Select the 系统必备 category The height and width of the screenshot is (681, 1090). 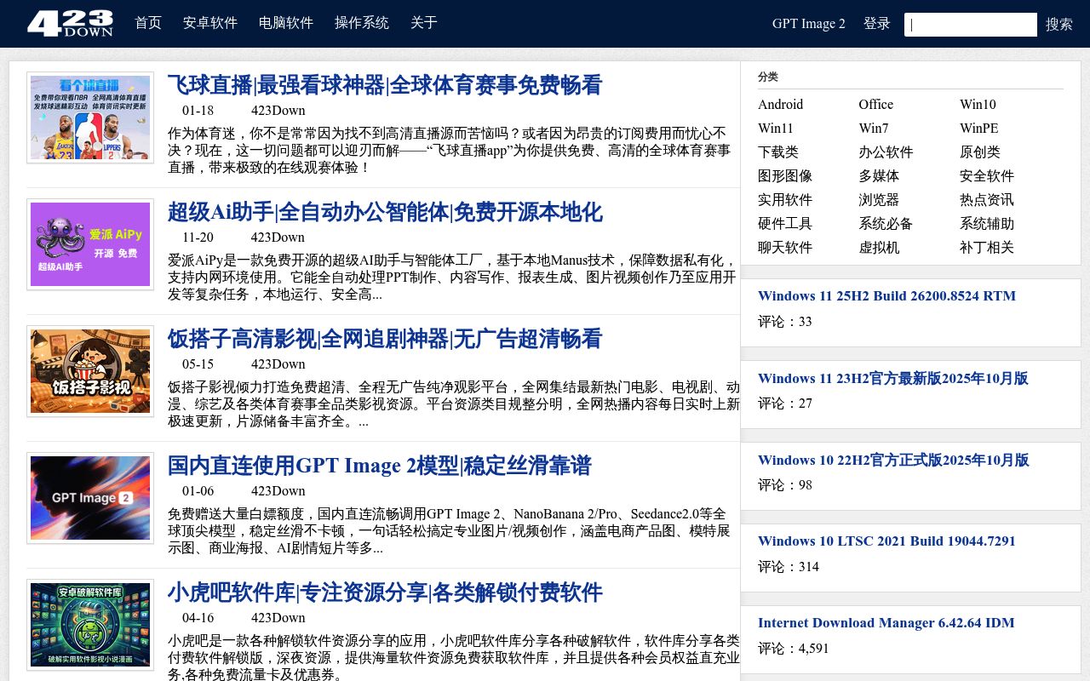[x=886, y=224]
